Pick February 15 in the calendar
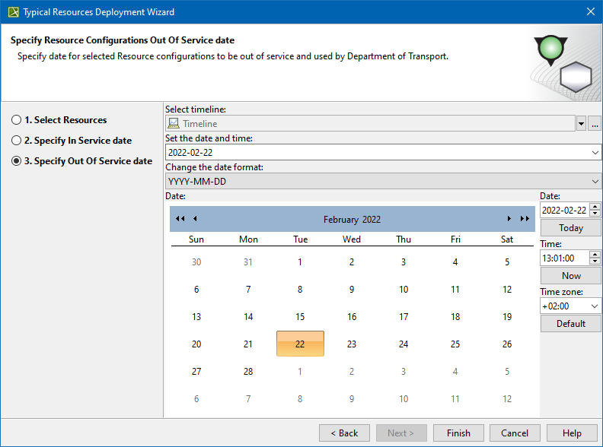603x447 pixels. (300, 317)
